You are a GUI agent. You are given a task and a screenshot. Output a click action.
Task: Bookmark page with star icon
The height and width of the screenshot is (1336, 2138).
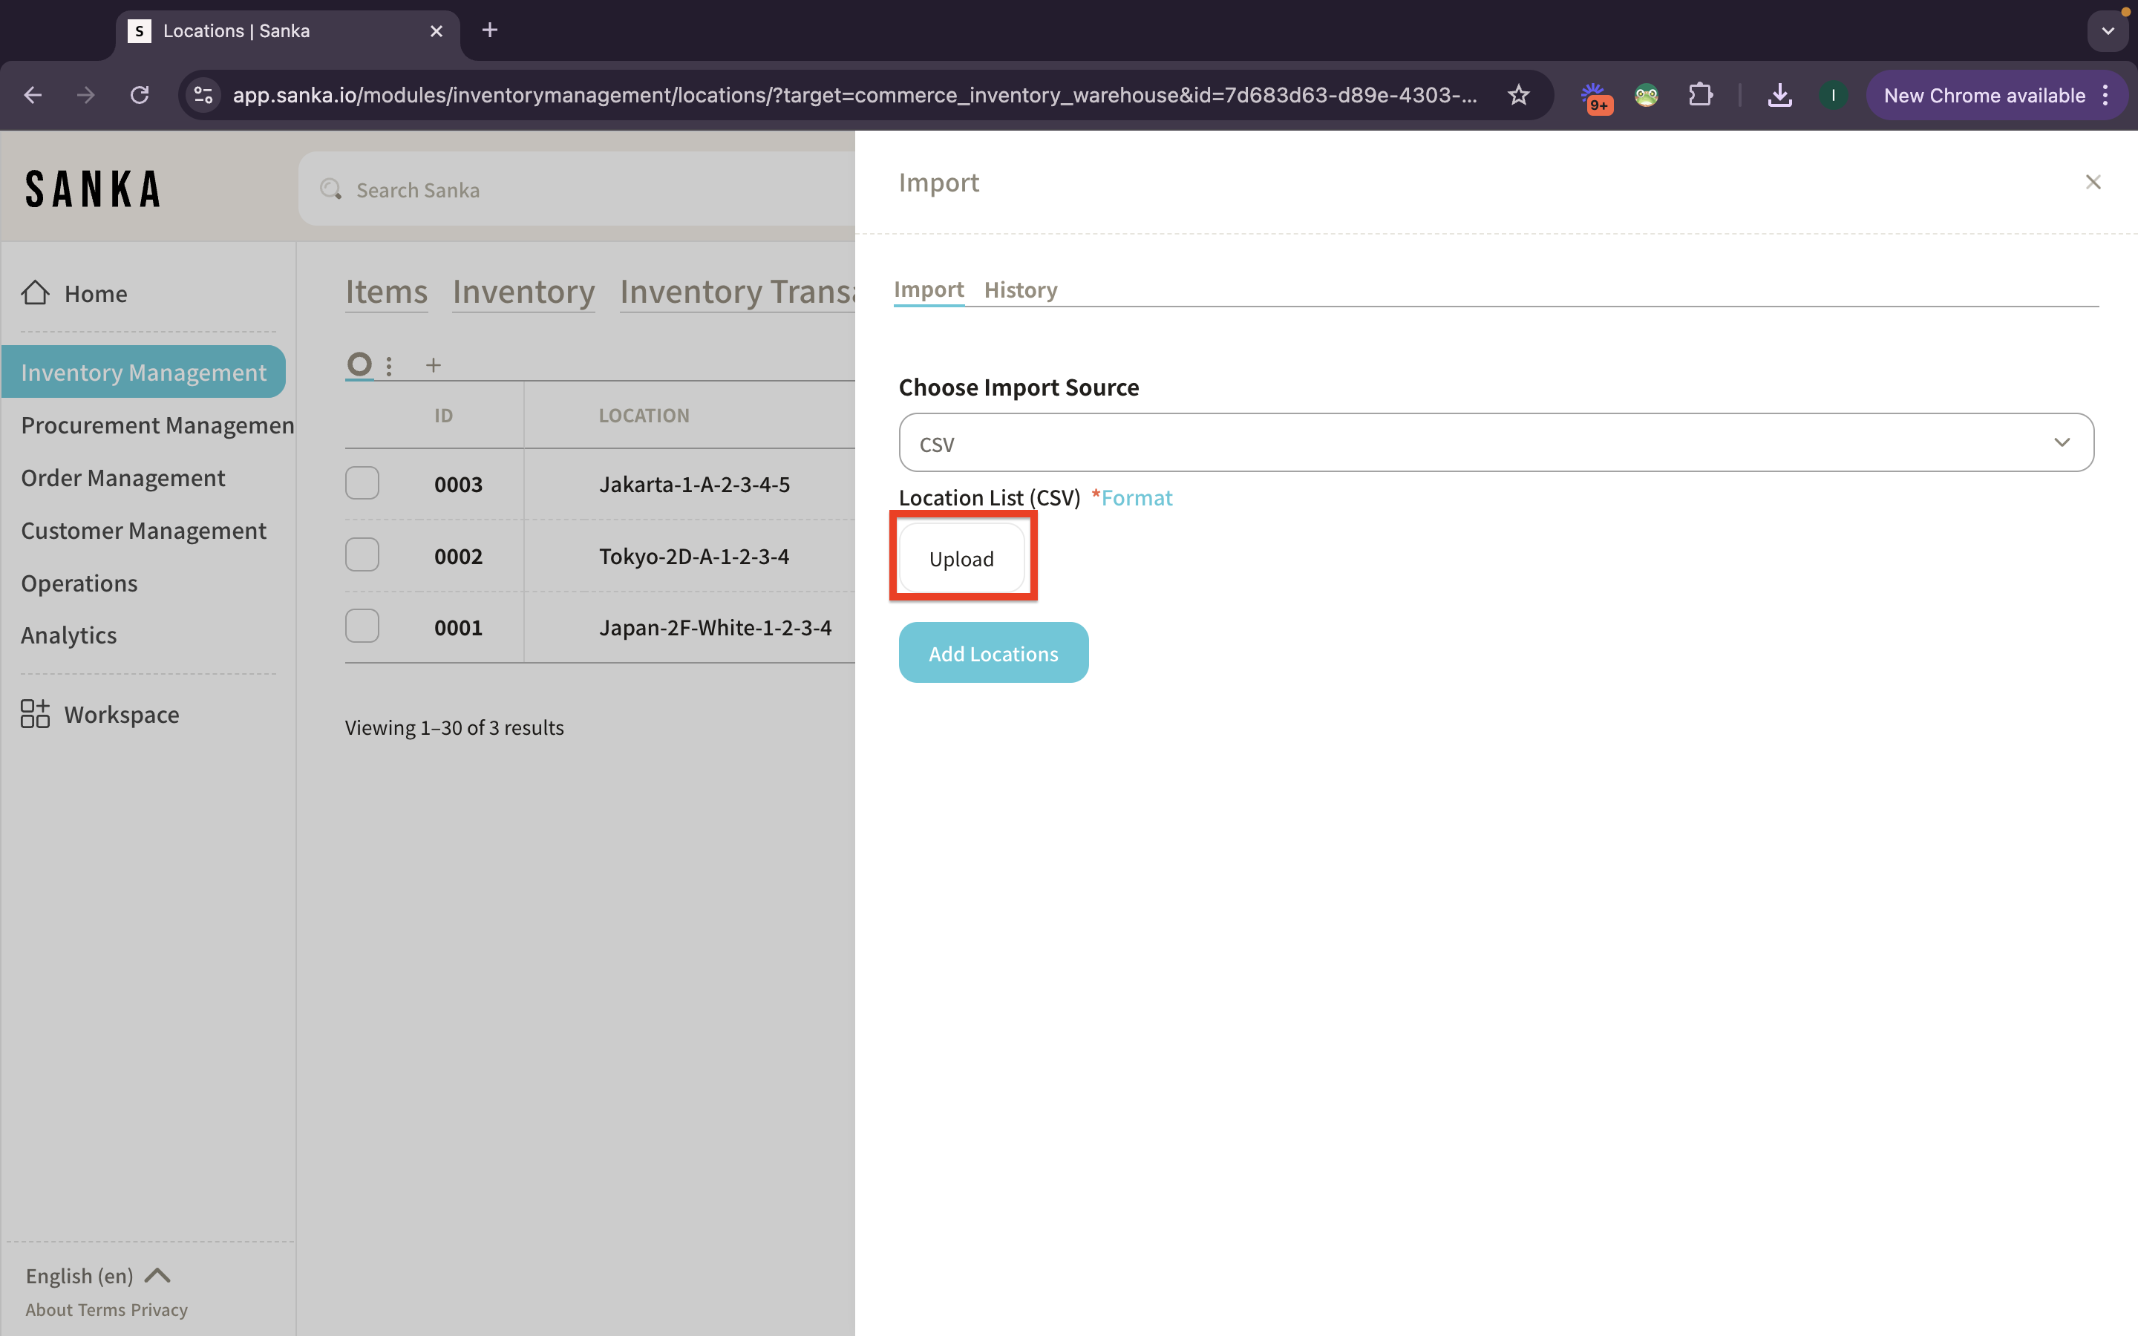(x=1518, y=96)
